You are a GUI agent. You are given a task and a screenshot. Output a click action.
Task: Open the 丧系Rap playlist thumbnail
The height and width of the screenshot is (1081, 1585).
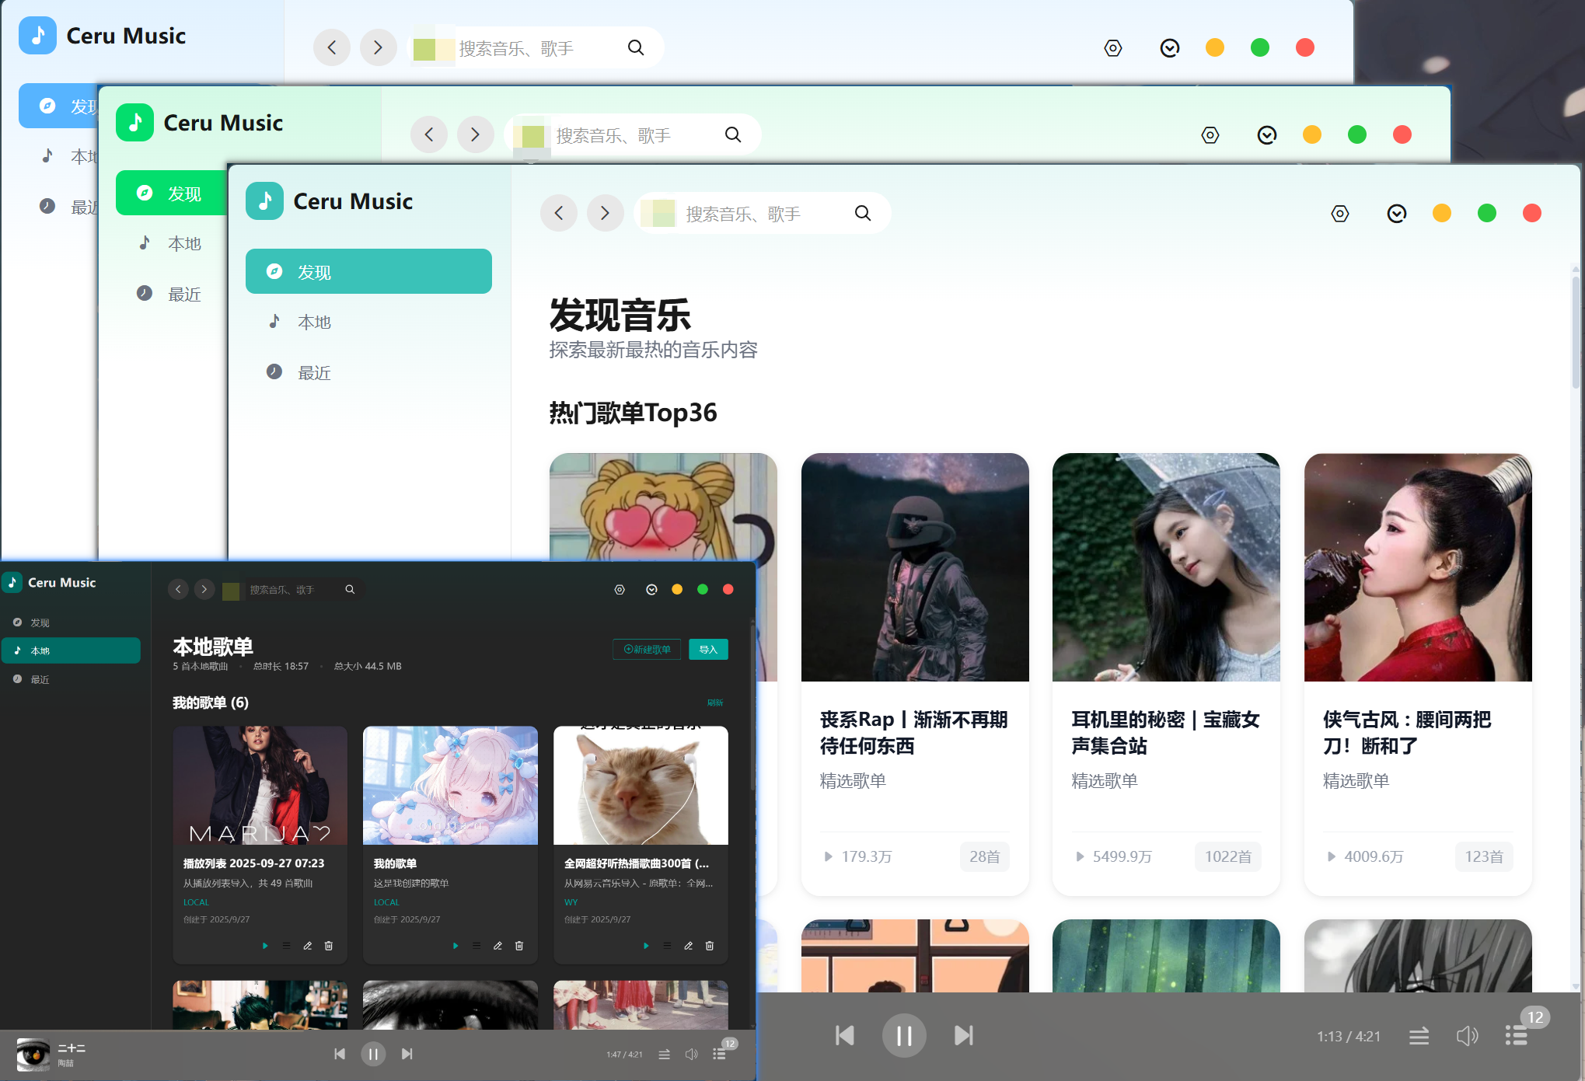click(915, 567)
